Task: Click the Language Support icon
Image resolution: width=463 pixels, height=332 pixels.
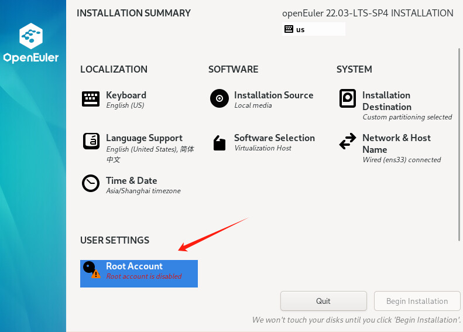Action: click(91, 141)
